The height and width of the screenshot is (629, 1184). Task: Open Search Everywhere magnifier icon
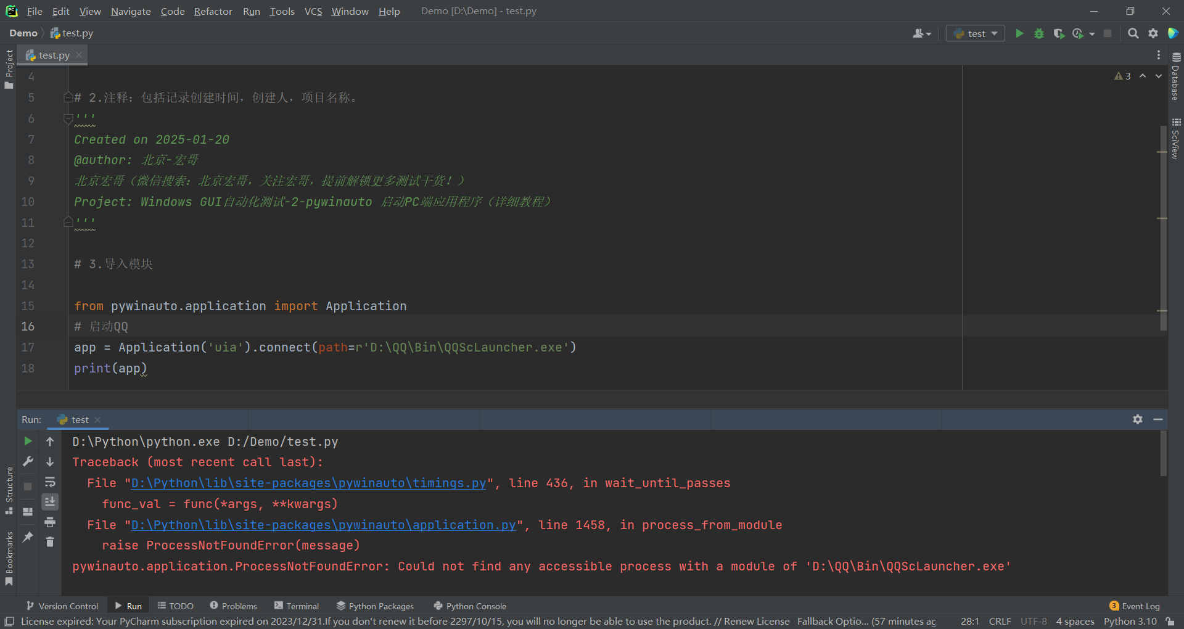tap(1133, 33)
